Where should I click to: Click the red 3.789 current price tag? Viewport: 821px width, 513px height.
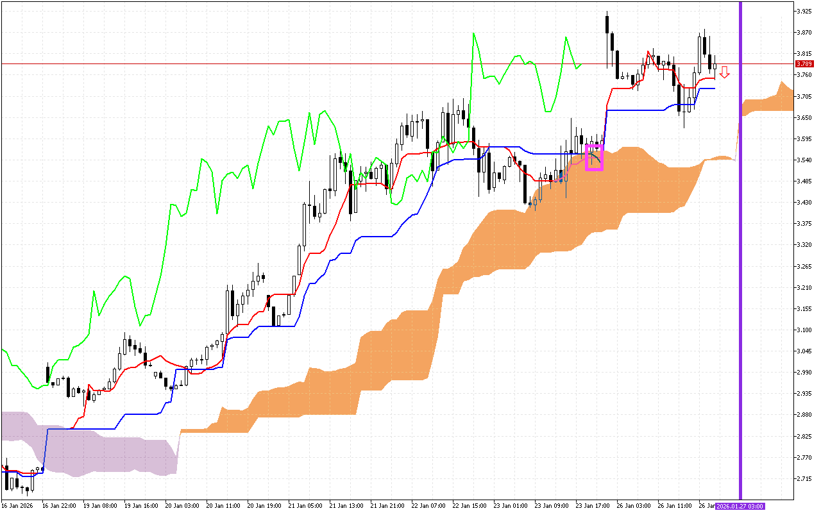click(x=804, y=64)
